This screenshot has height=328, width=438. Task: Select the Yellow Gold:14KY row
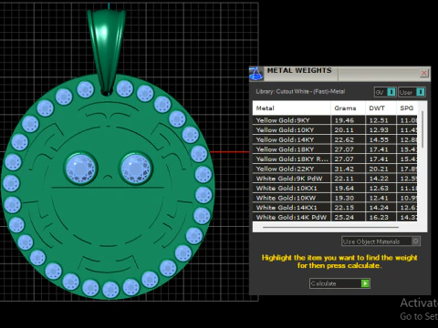(335, 139)
